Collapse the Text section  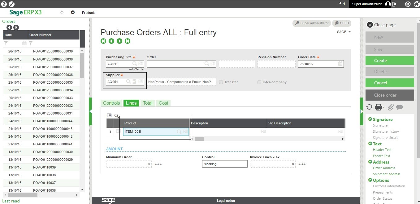[x=370, y=144]
